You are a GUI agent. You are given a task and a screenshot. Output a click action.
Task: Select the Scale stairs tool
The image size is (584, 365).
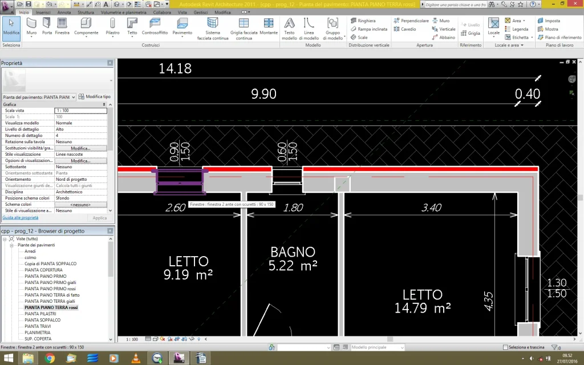(359, 37)
